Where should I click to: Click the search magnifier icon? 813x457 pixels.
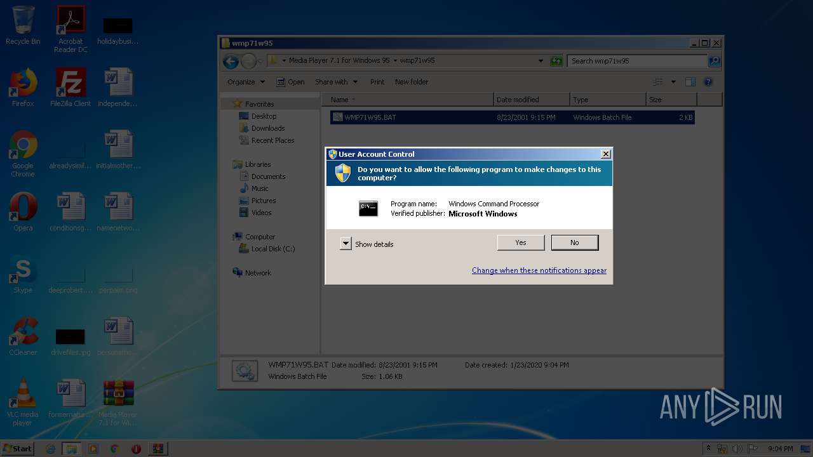click(x=715, y=61)
